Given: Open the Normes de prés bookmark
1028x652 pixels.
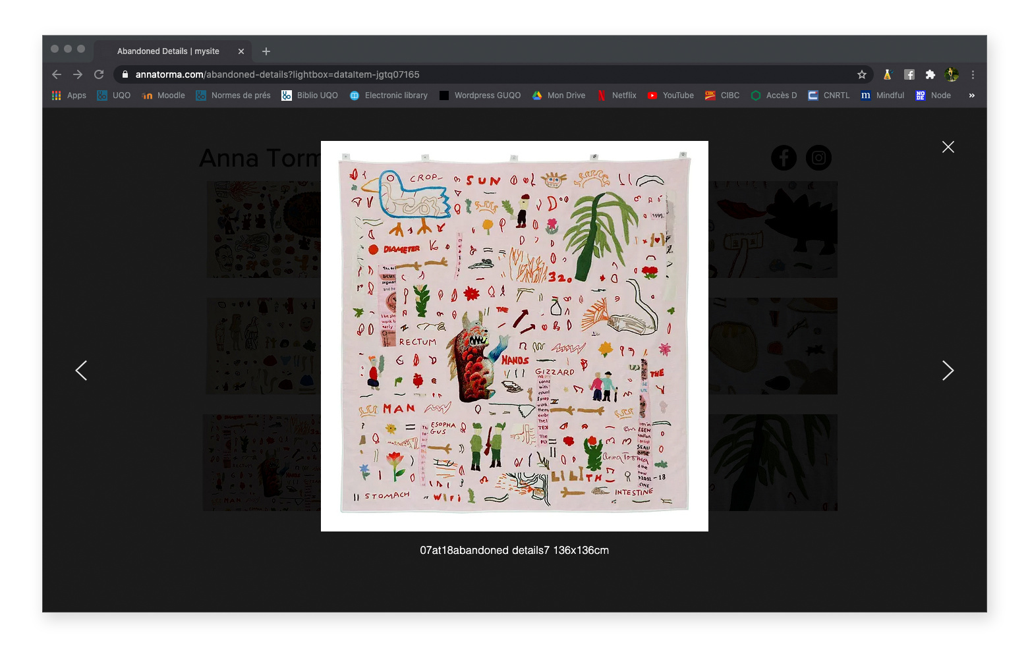Looking at the screenshot, I should click(233, 95).
